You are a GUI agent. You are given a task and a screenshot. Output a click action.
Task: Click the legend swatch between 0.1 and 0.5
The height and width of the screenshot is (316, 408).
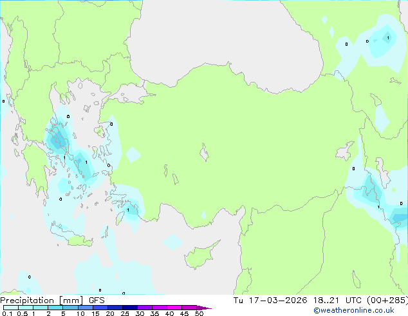(11, 308)
